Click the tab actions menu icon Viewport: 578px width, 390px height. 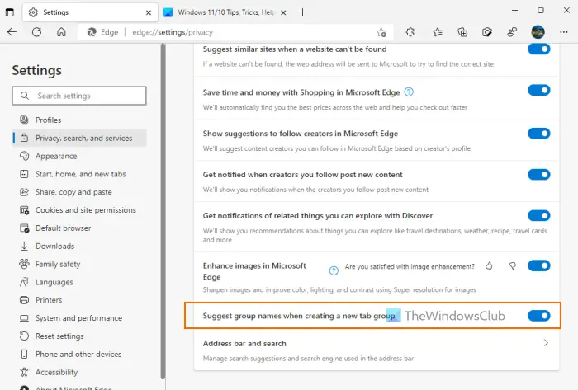[x=10, y=12]
